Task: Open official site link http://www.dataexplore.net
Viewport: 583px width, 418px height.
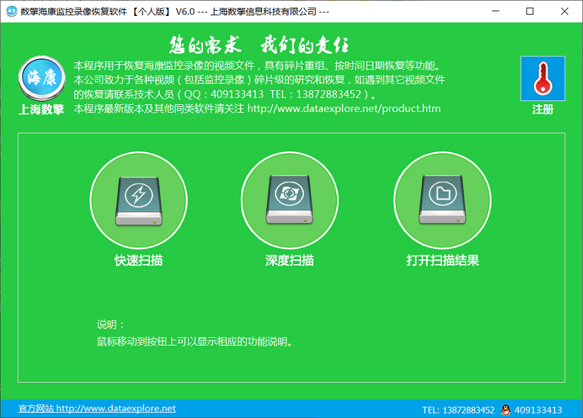Action: coord(97,408)
